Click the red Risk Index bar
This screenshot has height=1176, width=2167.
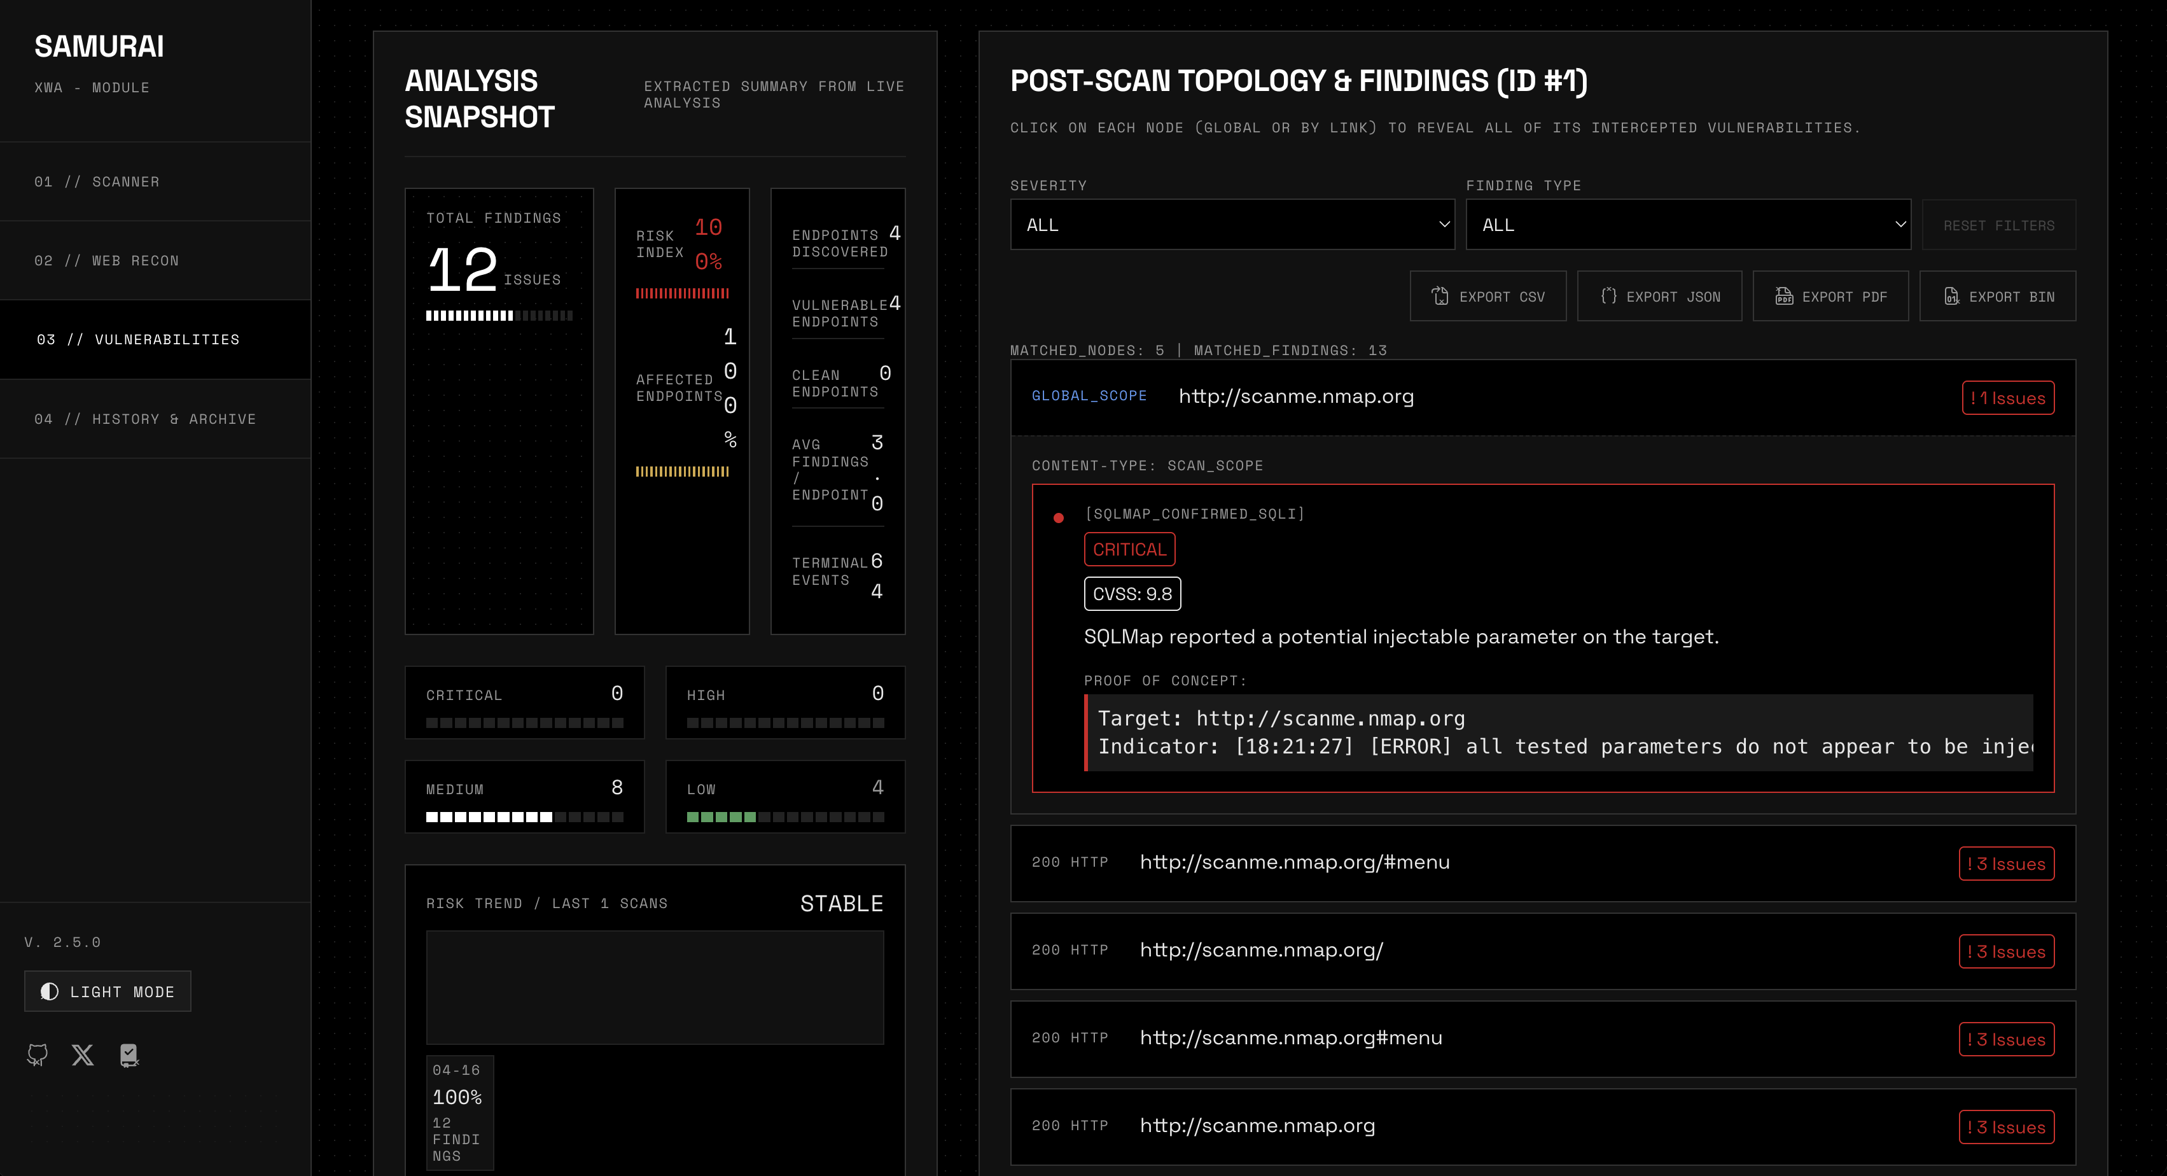pyautogui.click(x=682, y=293)
